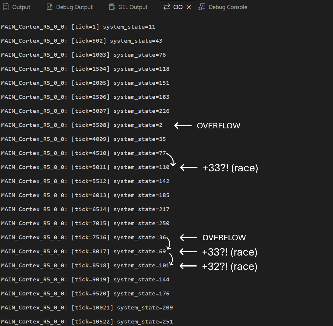
Task: Show the GEL Output tab
Action: click(x=133, y=7)
